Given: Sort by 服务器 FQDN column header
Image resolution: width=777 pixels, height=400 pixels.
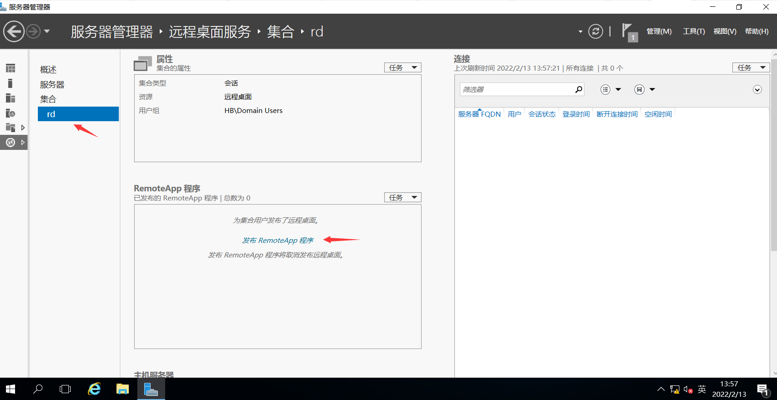Looking at the screenshot, I should tap(480, 114).
